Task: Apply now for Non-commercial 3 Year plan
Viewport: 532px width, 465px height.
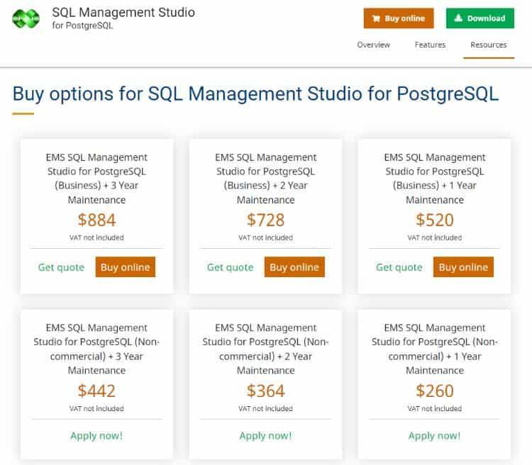Action: click(x=96, y=435)
